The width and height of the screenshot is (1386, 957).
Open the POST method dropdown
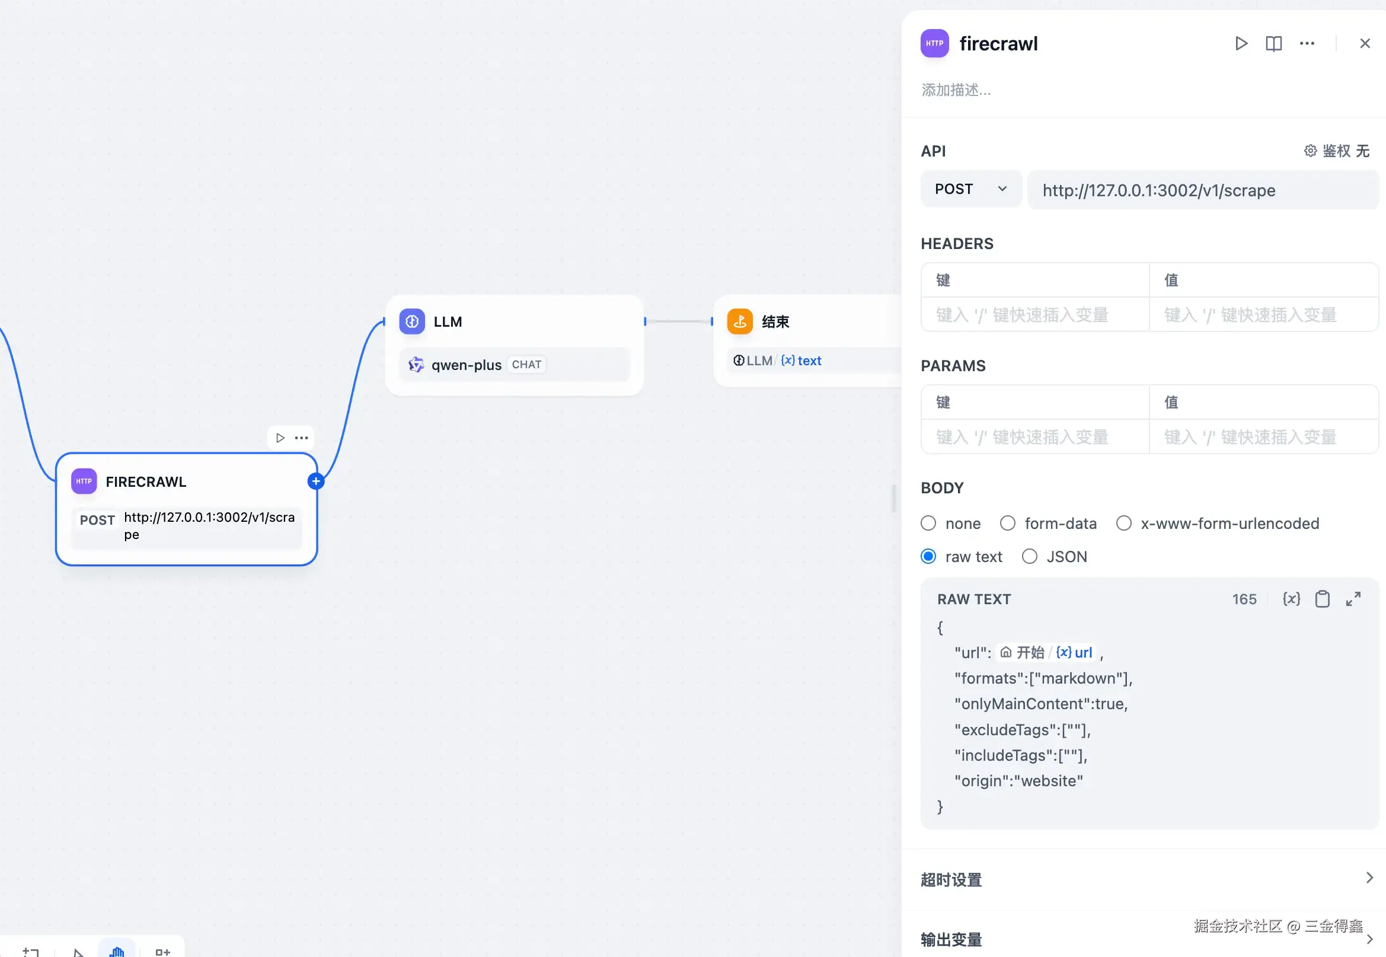point(970,189)
